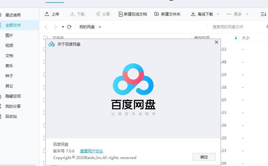Open 我的分享 in the sidebar
The height and width of the screenshot is (166, 268).
click(13, 106)
